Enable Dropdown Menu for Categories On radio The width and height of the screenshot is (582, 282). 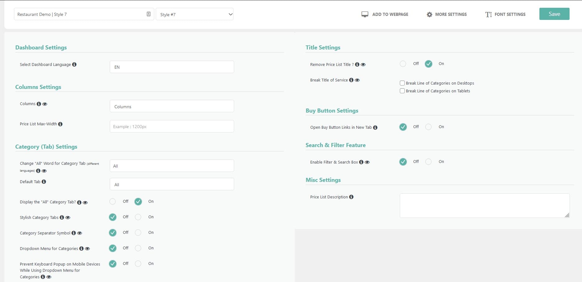[138, 248]
